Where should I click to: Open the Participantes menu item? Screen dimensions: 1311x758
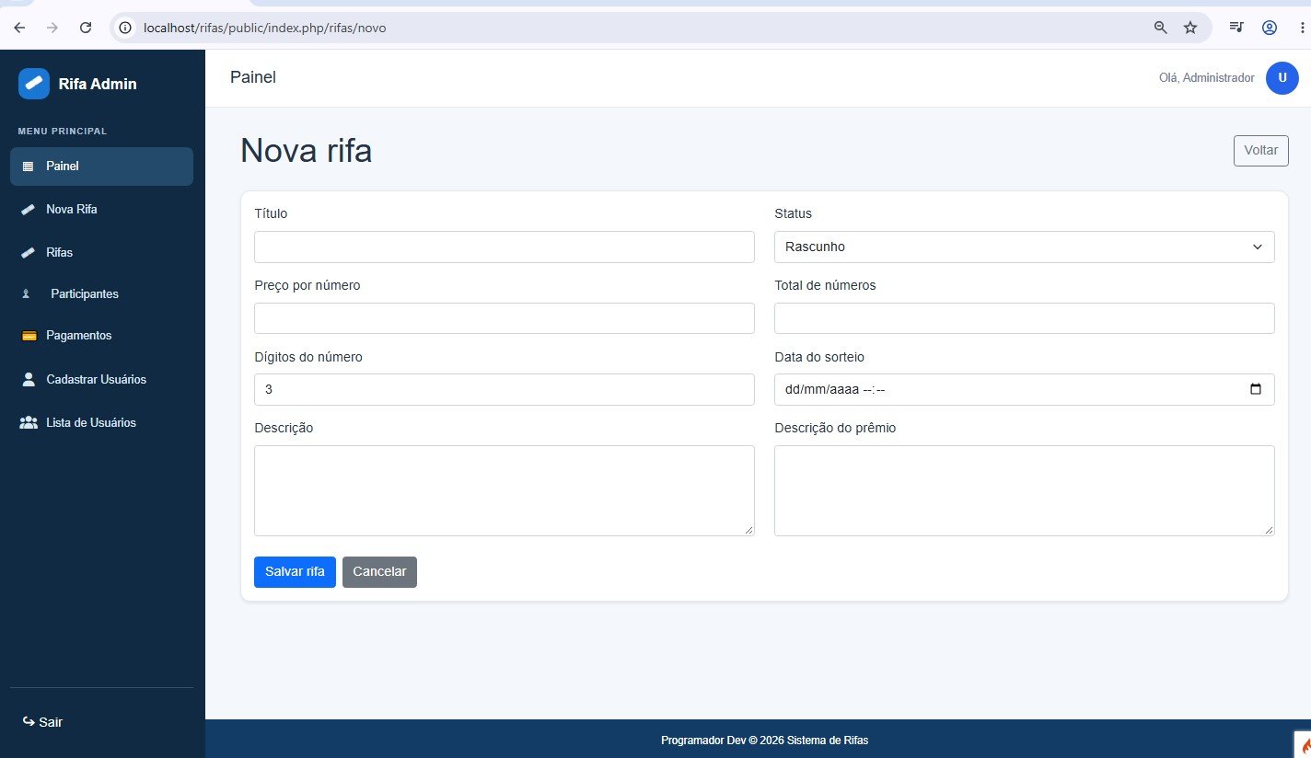(101, 294)
